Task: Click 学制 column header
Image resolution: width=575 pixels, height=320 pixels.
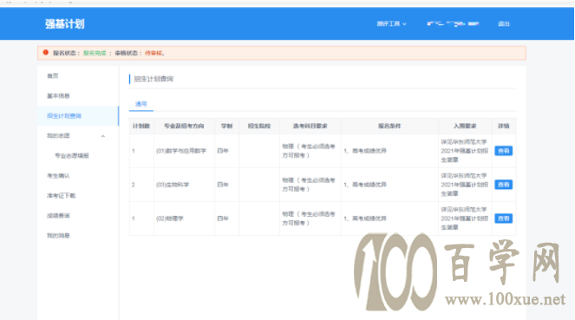Action: 226,126
